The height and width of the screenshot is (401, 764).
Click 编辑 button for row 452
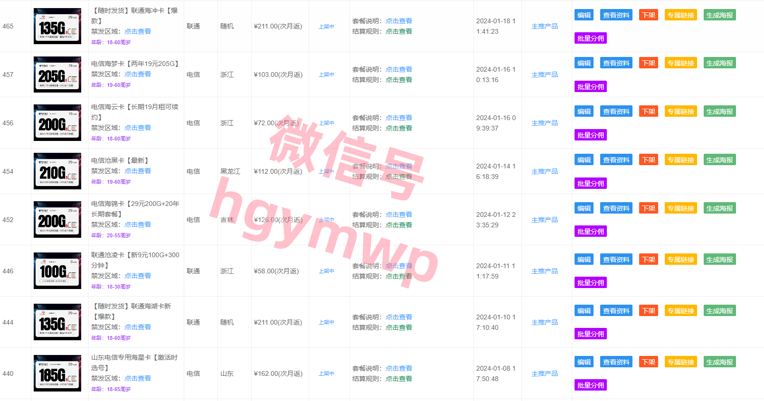point(584,208)
